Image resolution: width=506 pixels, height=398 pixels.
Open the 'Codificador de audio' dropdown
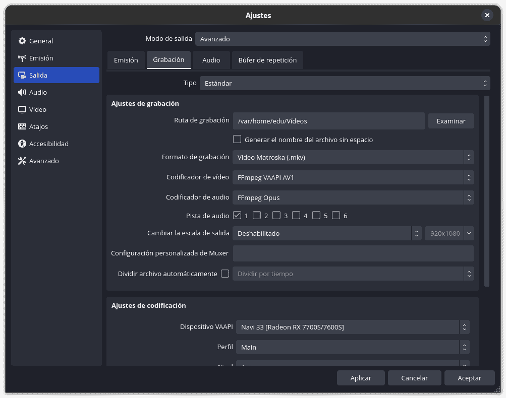coord(353,197)
